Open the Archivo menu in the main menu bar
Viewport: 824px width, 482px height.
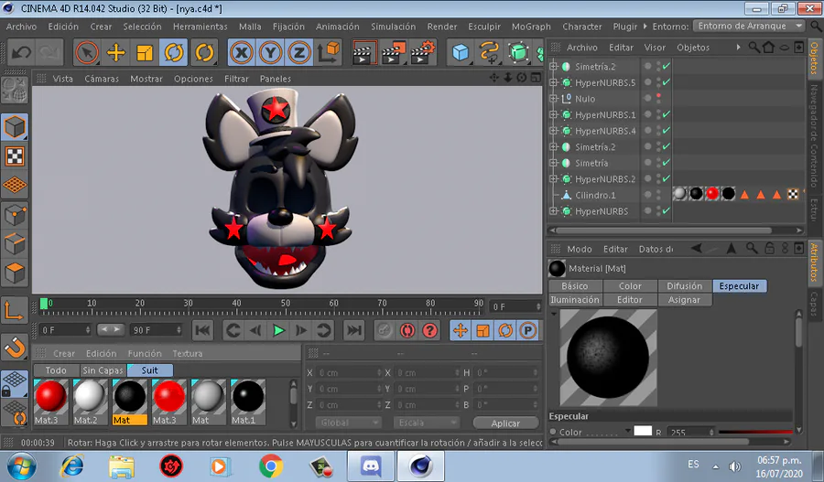22,27
